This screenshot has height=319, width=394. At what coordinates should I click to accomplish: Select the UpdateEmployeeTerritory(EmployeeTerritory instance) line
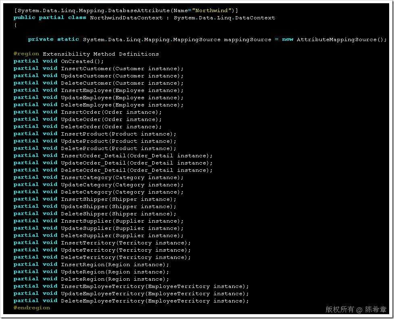pos(131,294)
